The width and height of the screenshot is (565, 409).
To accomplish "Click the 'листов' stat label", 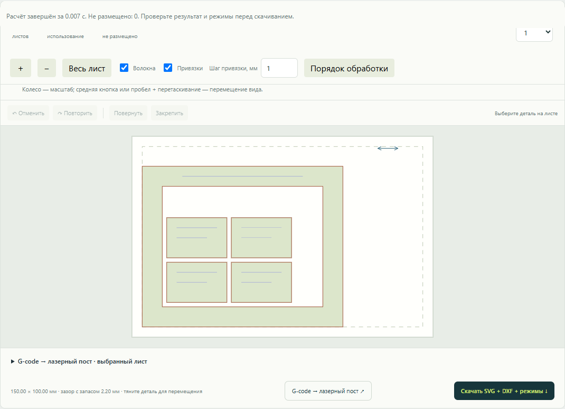I will [x=20, y=36].
